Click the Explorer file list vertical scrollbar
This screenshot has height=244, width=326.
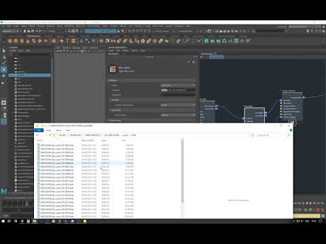click(x=182, y=171)
